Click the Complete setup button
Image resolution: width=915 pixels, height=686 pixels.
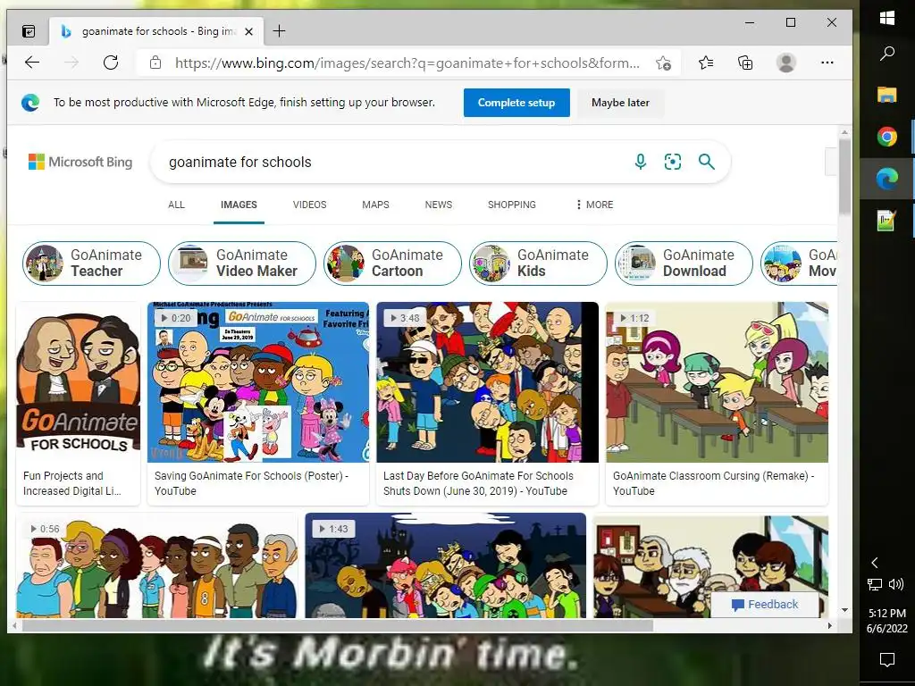516,103
